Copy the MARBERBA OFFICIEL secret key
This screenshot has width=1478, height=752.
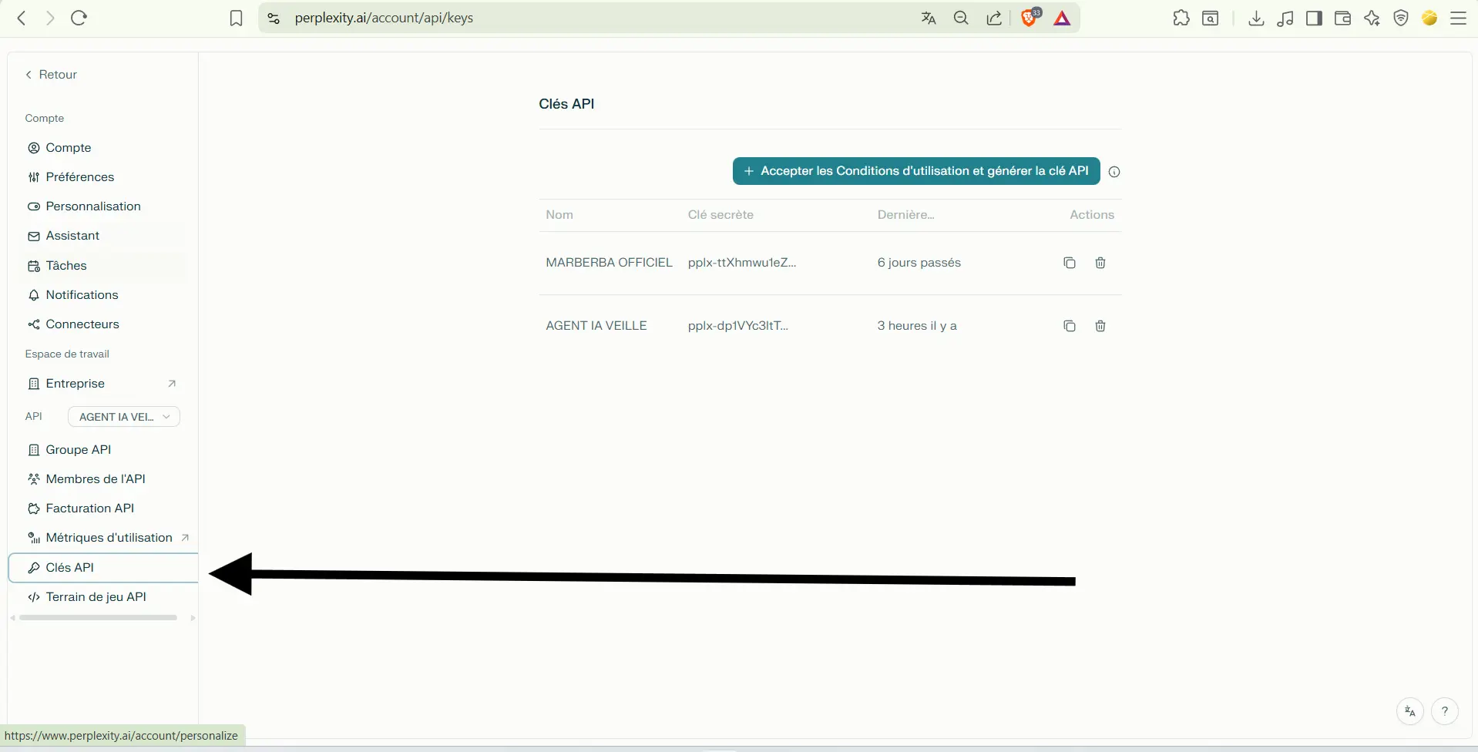click(x=1070, y=263)
